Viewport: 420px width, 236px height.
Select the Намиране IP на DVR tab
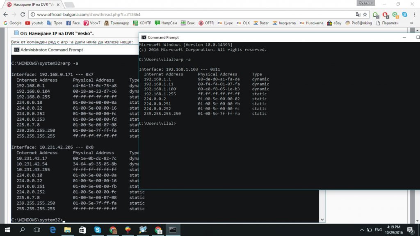coord(34,5)
